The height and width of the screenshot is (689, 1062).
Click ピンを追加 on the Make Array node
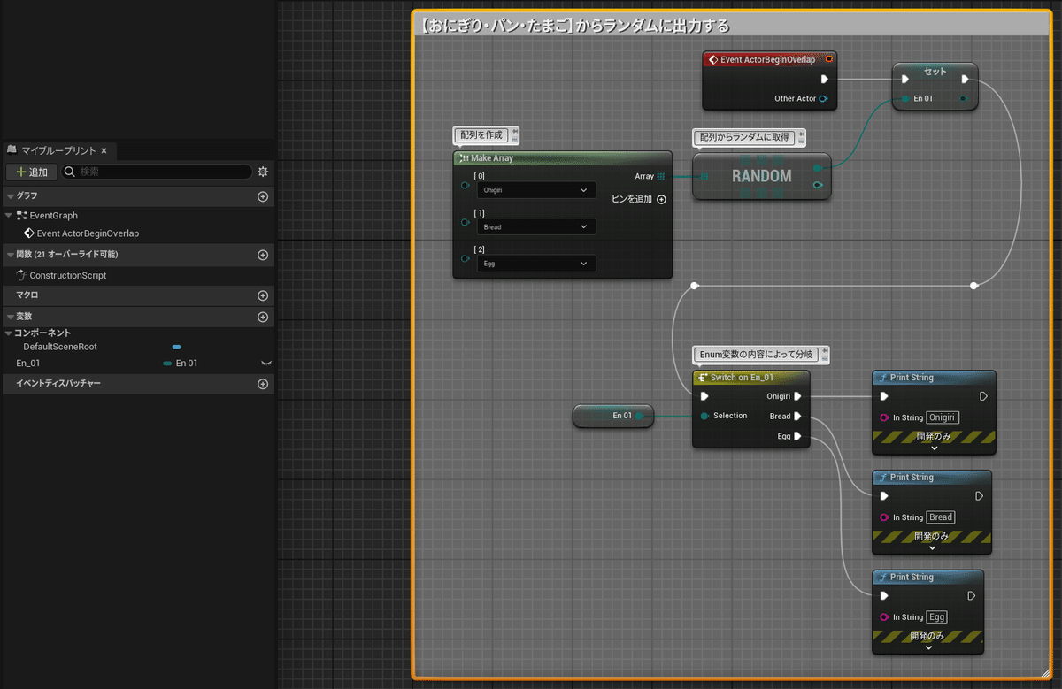635,199
